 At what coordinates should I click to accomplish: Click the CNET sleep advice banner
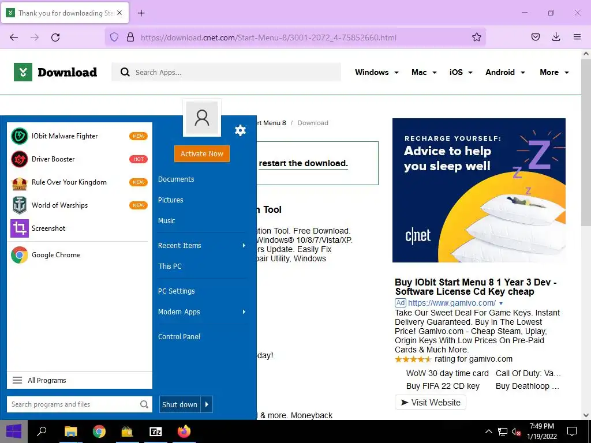coord(478,190)
